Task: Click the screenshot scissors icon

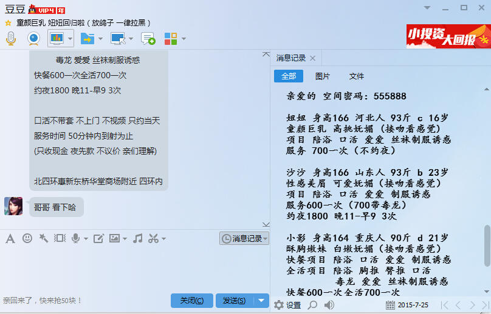Action: tap(153, 238)
